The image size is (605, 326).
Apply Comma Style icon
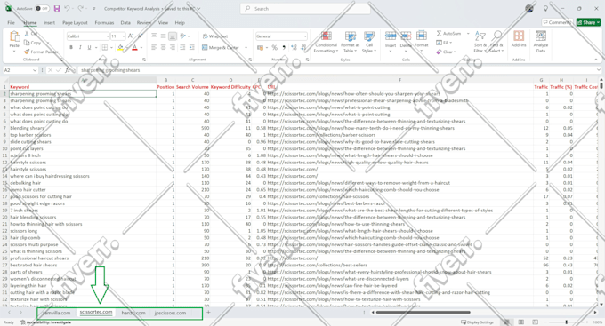(284, 47)
